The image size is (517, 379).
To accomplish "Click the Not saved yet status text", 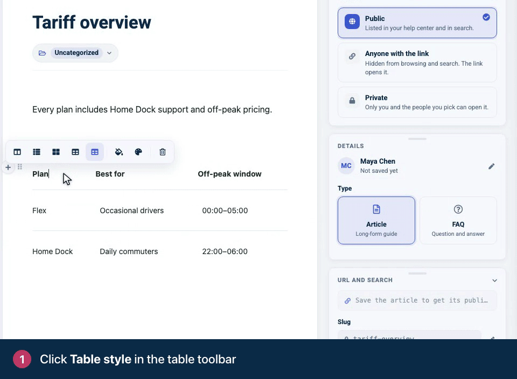I will 379,171.
